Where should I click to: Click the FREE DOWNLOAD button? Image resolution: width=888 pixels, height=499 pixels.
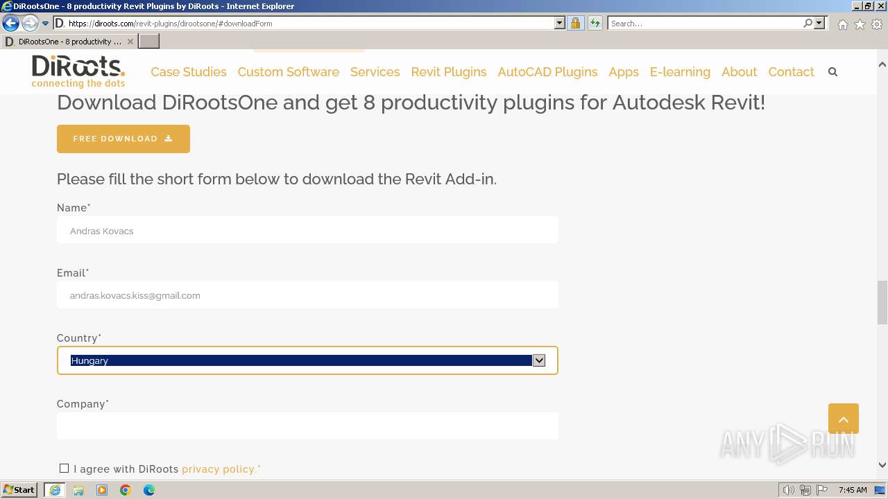pyautogui.click(x=123, y=139)
